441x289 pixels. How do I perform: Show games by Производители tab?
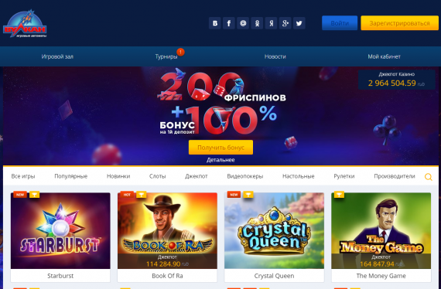click(395, 176)
